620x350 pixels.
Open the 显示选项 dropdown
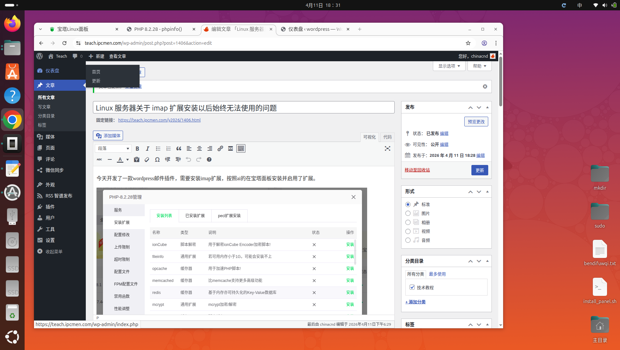click(449, 66)
